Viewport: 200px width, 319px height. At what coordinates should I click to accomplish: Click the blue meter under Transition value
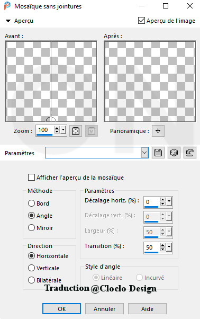pos(151,252)
